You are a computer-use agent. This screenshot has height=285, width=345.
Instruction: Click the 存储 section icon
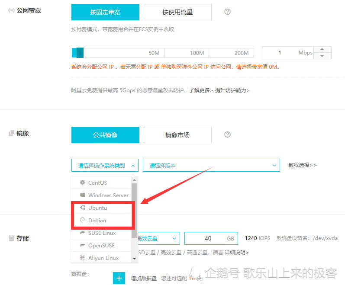11,238
